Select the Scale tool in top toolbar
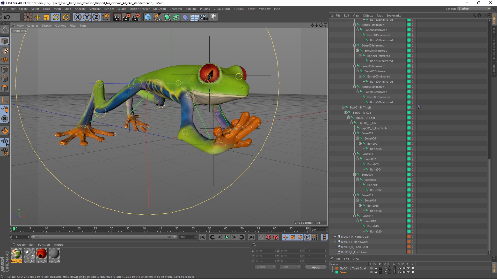 (x=47, y=17)
